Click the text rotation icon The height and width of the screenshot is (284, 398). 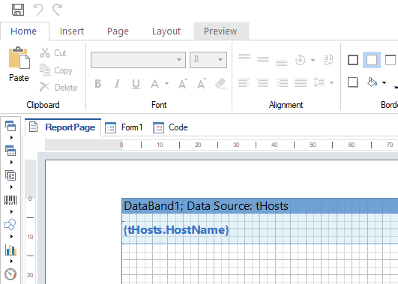point(301,60)
